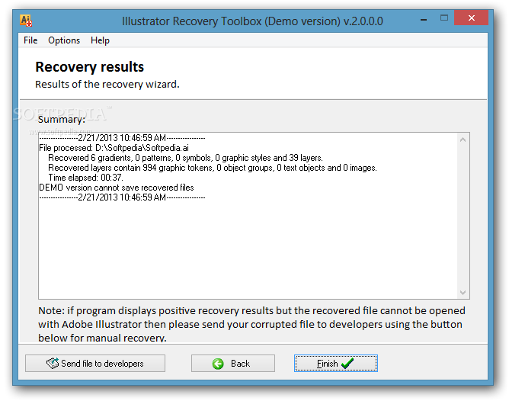509x401 pixels.
Task: Go back with the Back button
Action: coord(232,364)
